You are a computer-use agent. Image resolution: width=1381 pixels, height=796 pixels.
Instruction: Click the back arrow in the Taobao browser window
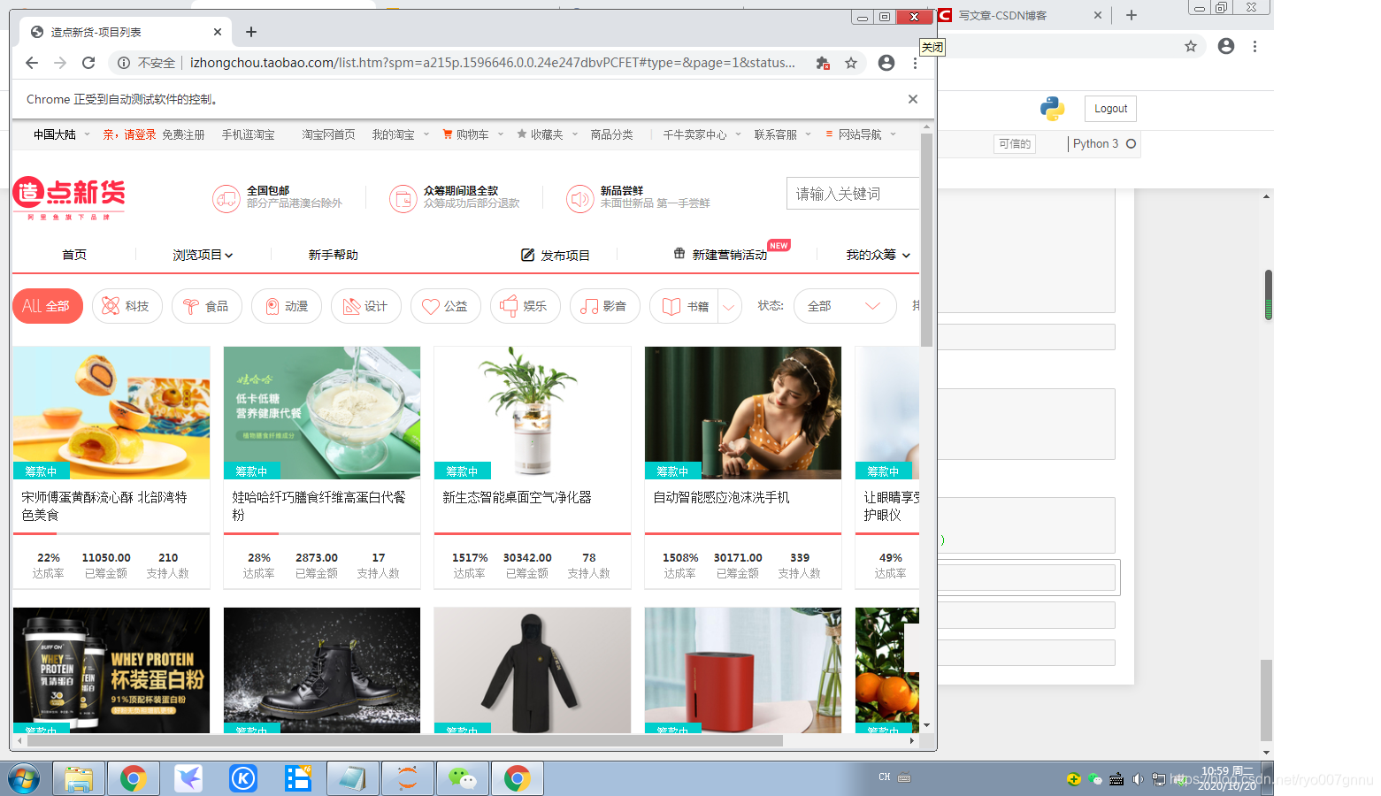click(x=32, y=63)
